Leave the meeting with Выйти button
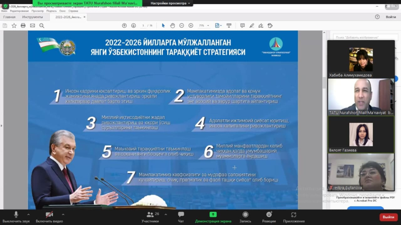This screenshot has width=401, height=225. click(388, 217)
